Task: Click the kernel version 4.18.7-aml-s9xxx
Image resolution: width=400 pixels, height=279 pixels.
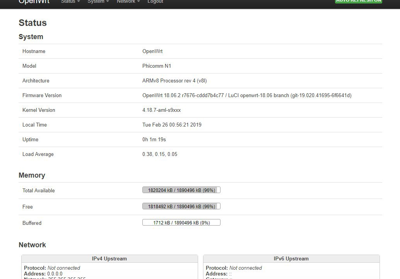Action: 161,110
